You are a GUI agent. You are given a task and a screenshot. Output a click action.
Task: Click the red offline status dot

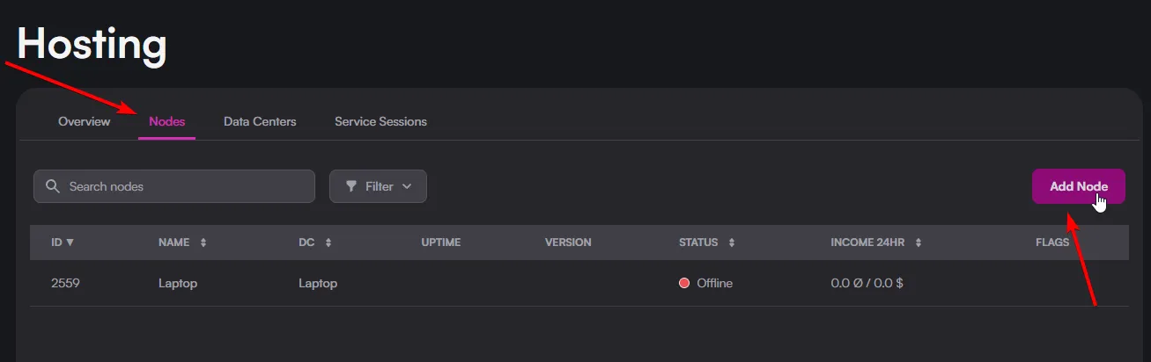pos(684,283)
